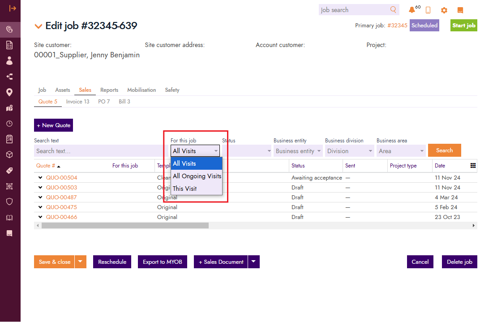The image size is (480, 322).
Task: Switch to the Reports tab
Action: (109, 90)
